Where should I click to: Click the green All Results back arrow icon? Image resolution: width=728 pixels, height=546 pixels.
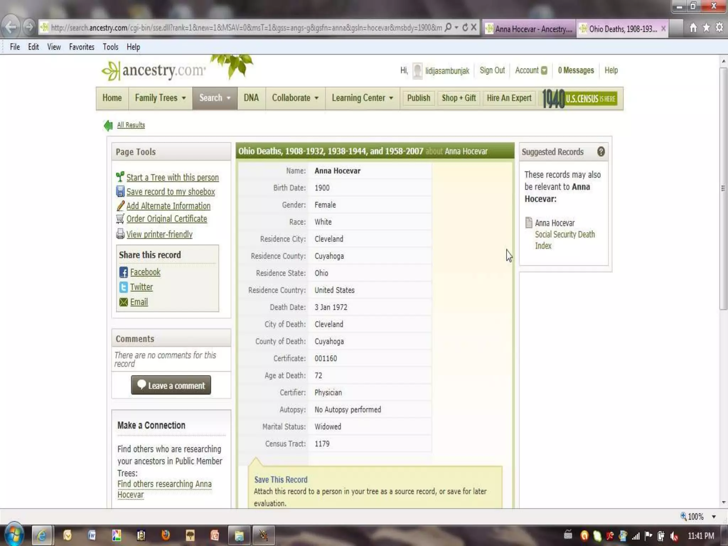(108, 125)
